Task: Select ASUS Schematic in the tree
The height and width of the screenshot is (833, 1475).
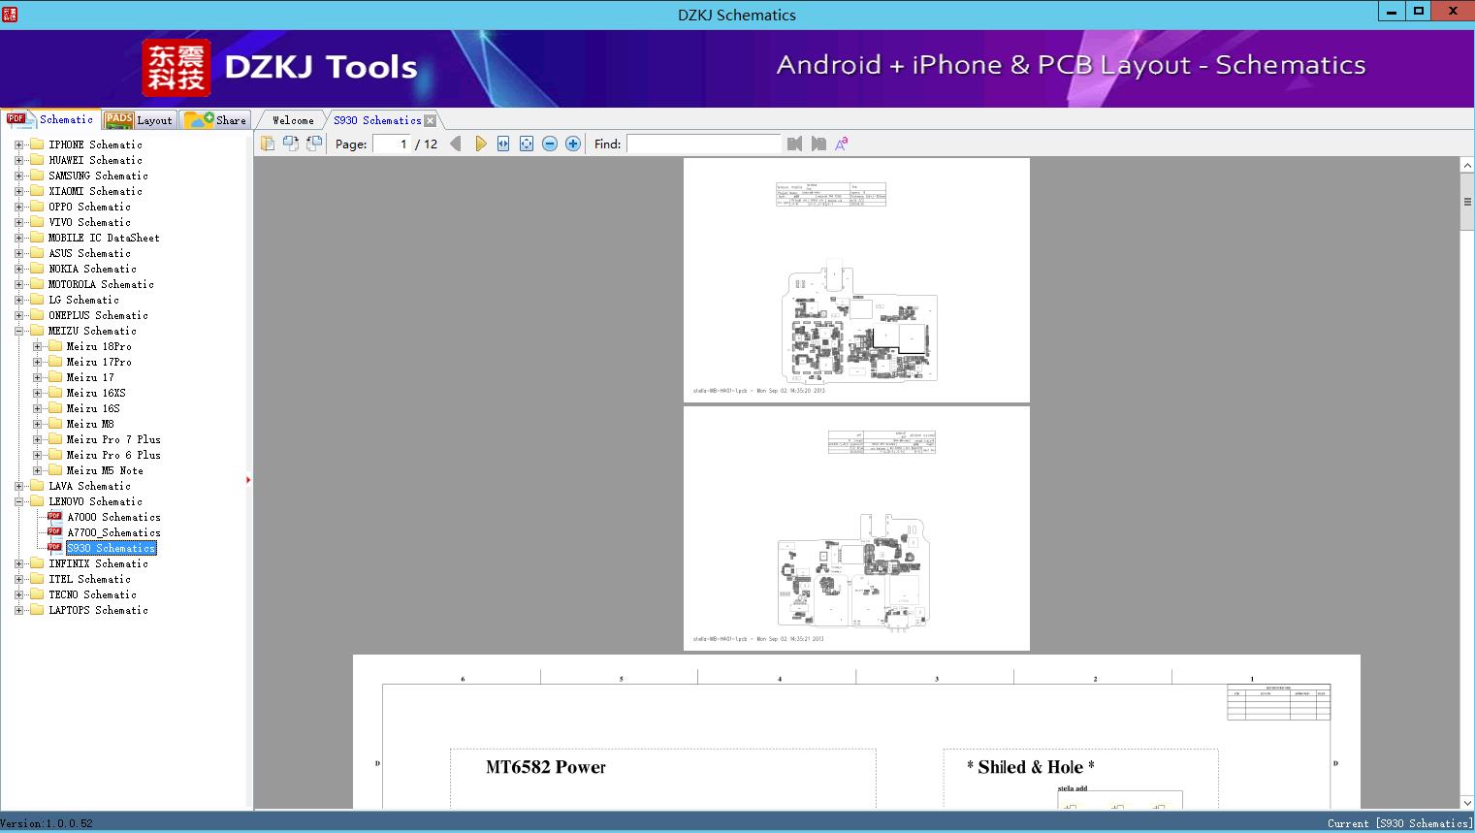Action: (89, 253)
